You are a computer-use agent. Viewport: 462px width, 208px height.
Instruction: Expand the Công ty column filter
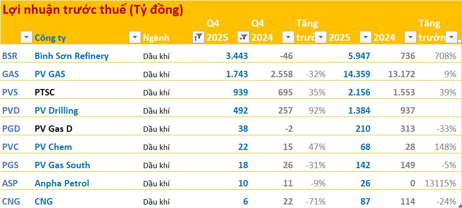point(134,37)
